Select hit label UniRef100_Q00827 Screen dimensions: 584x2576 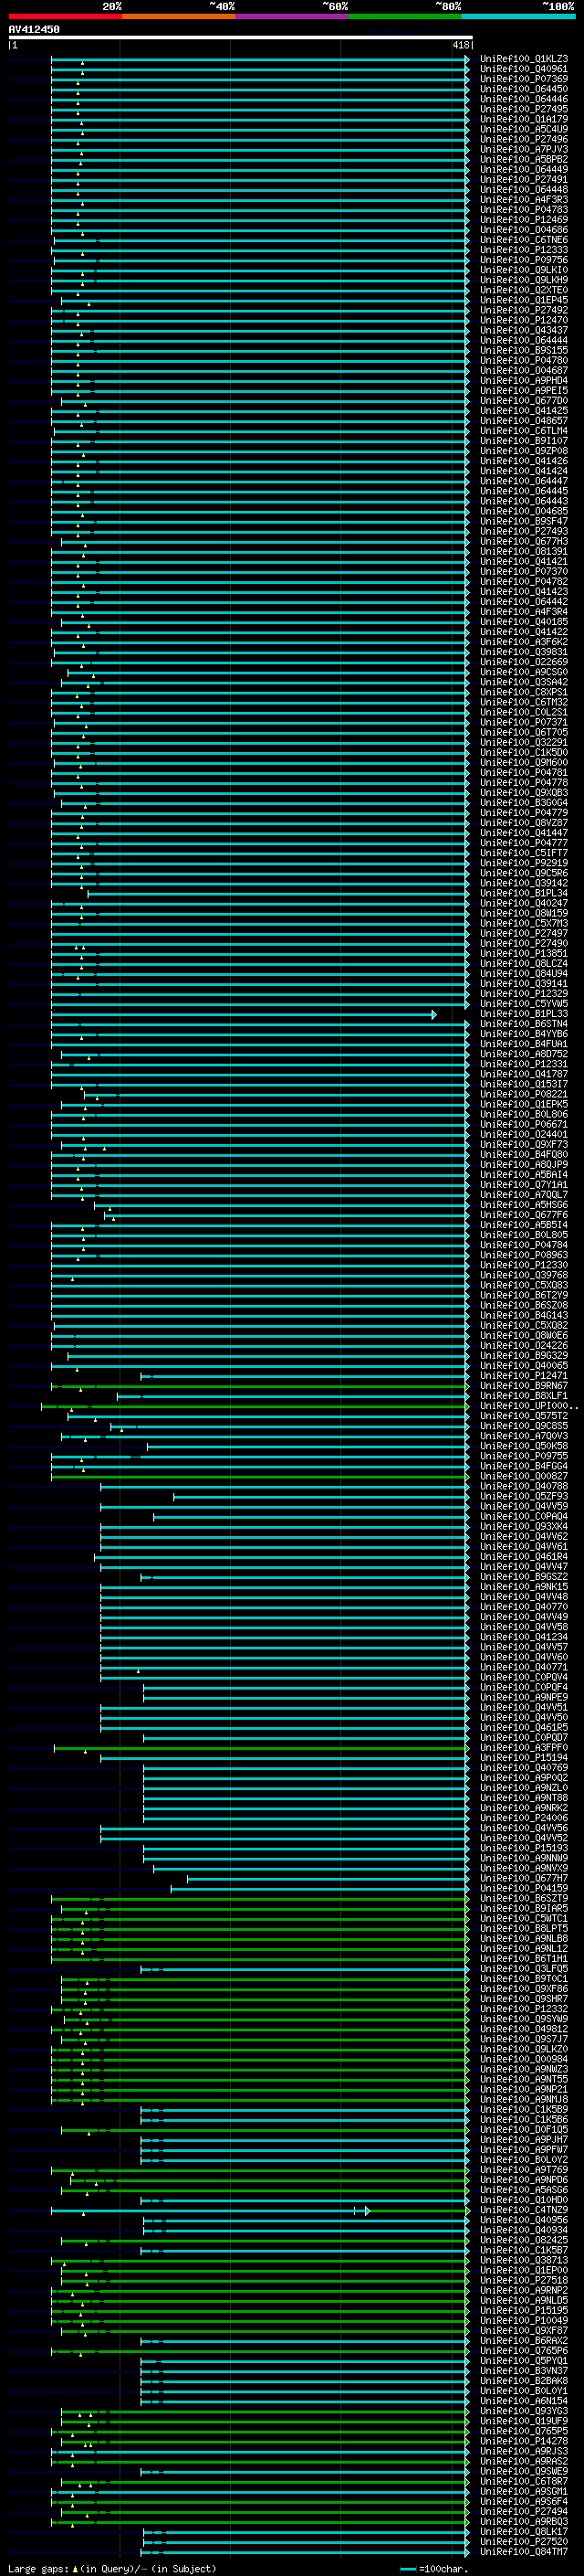tap(524, 1476)
